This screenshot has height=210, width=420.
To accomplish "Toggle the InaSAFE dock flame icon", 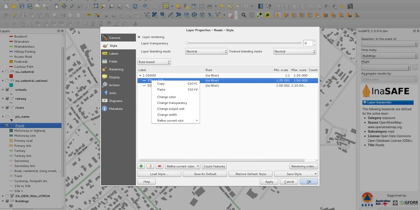I will (278, 15).
